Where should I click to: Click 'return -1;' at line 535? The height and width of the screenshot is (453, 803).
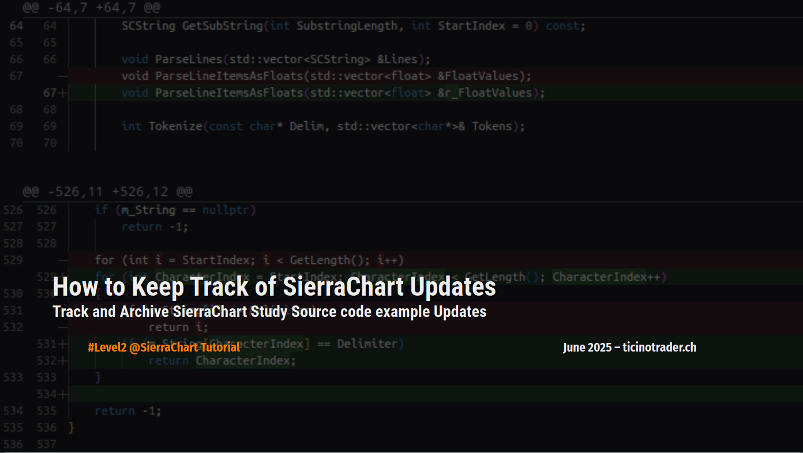pyautogui.click(x=128, y=410)
